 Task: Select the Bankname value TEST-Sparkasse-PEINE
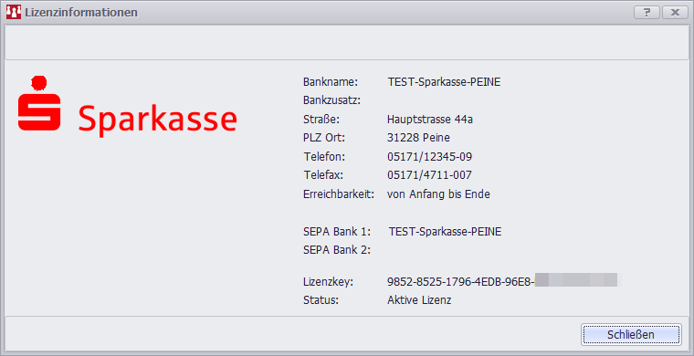(444, 82)
